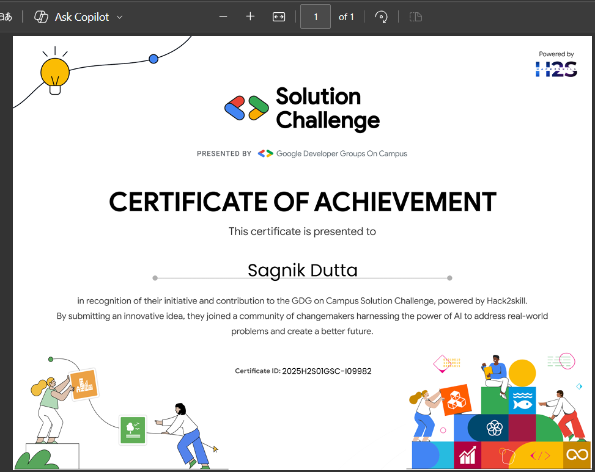Screen dimensions: 595x472
Task: Click the recipient name Sagnik Dutta
Action: point(302,270)
